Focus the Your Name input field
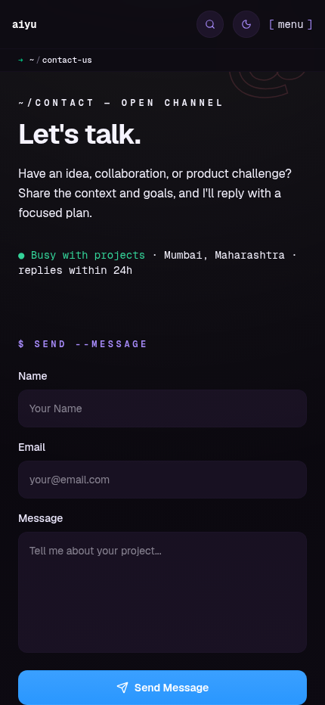Screen dimensions: 325x705 [x=162, y=408]
